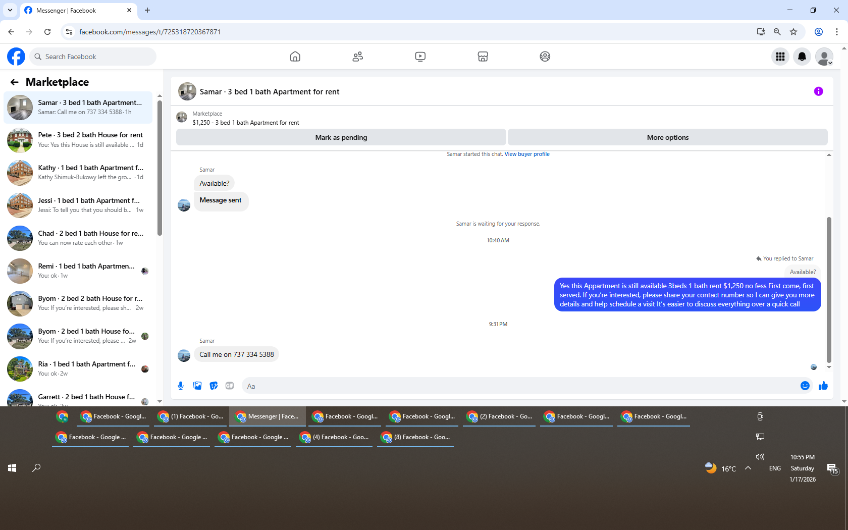Click the Search Facebook field
Image resolution: width=848 pixels, height=530 pixels.
tap(93, 57)
